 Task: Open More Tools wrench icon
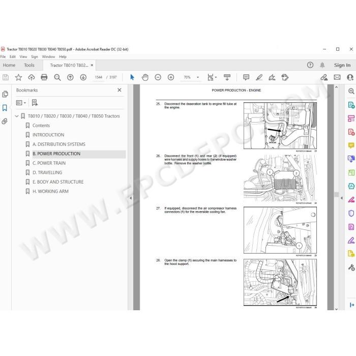point(351,268)
